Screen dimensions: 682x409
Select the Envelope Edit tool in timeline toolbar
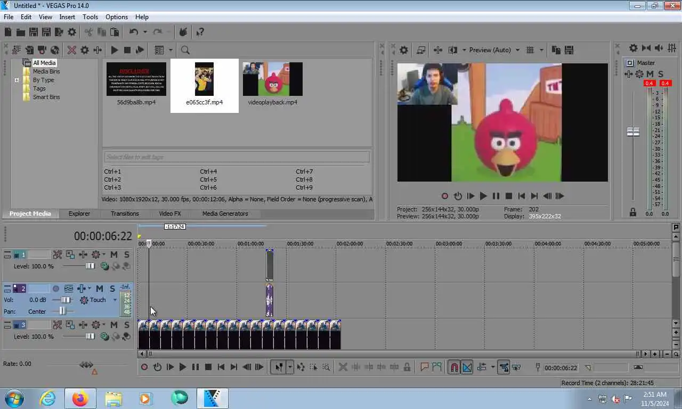301,367
